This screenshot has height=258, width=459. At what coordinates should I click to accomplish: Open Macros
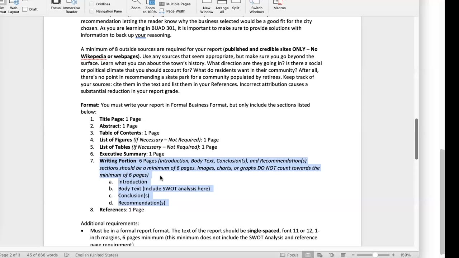click(x=280, y=5)
